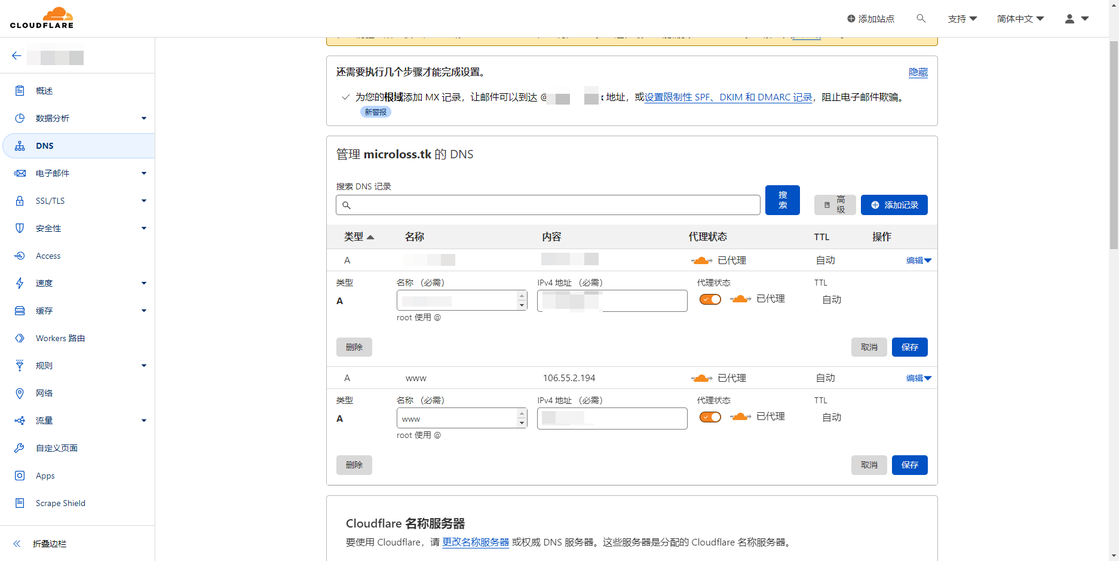Open the 概述 page
This screenshot has width=1119, height=561.
44,91
